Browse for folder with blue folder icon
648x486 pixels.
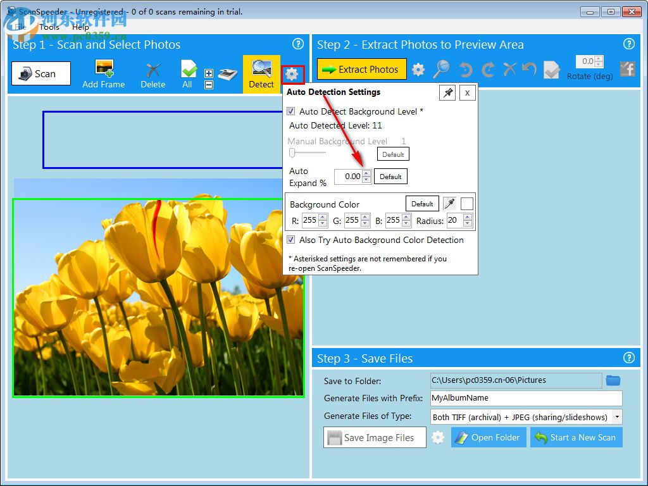tap(613, 380)
